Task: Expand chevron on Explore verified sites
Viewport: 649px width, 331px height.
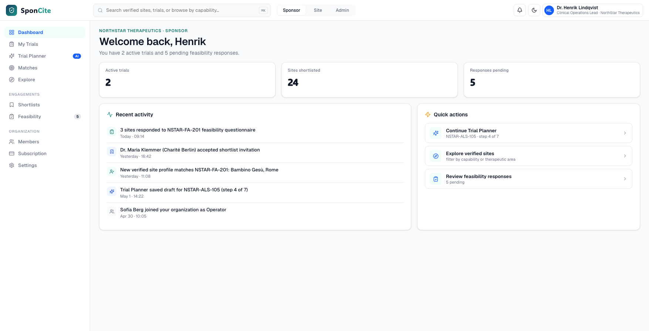Action: pyautogui.click(x=625, y=156)
